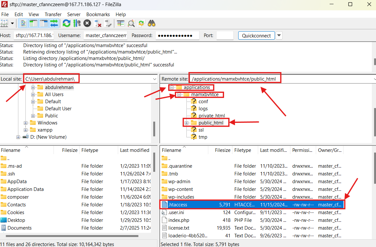
Task: Toggle synchronized browsing icon
Action: click(x=141, y=23)
